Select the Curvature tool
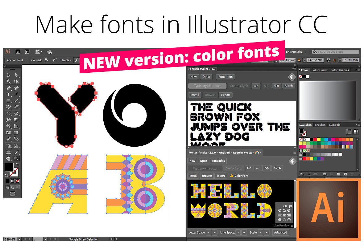 16,88
